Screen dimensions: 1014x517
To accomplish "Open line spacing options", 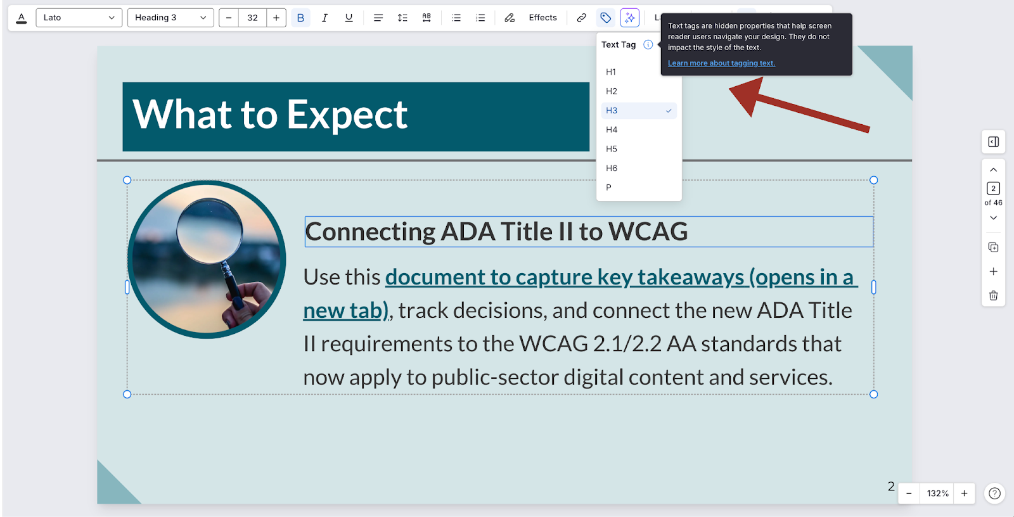I will pos(402,18).
